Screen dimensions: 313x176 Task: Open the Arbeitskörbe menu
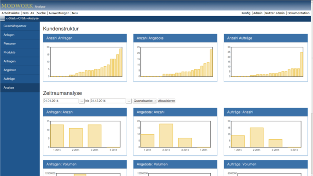click(11, 13)
